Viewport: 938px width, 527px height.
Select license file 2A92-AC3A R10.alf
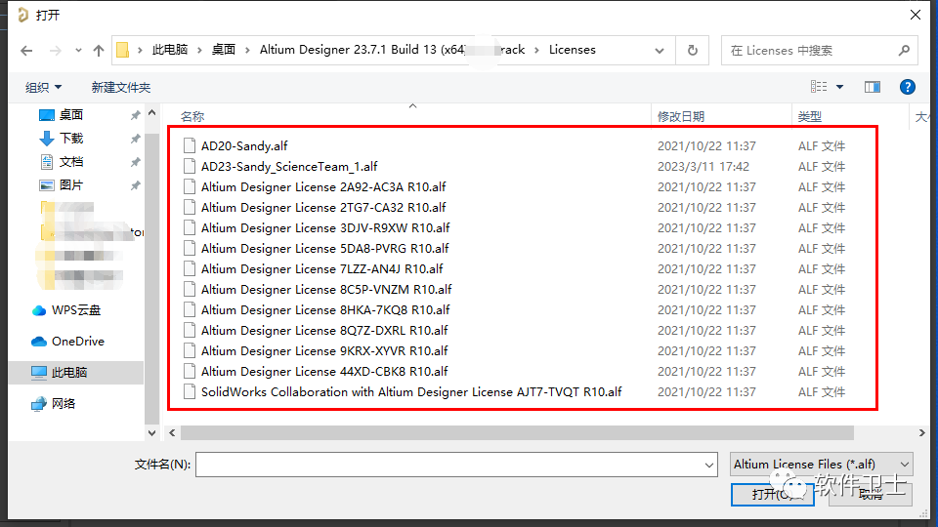click(x=323, y=187)
